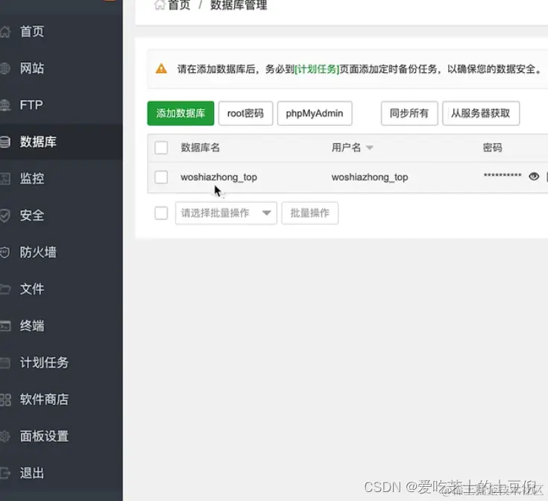Screen dimensions: 548x501
Task: Click username woshiazhong_top cell
Action: [x=370, y=177]
